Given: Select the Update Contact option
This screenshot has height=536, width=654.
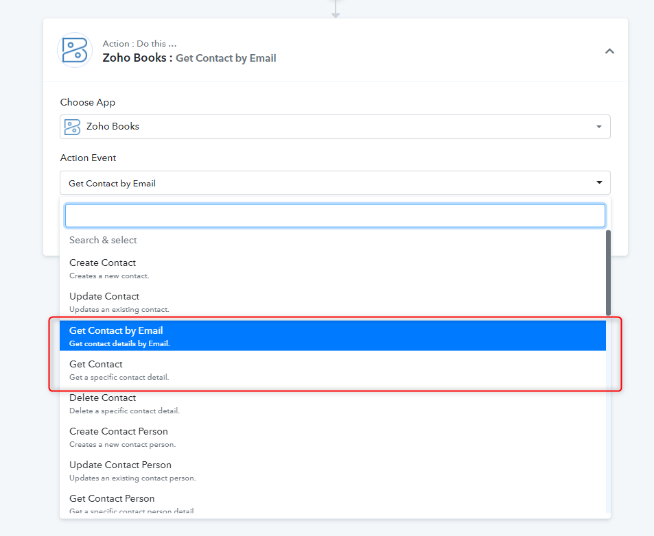Looking at the screenshot, I should pyautogui.click(x=333, y=302).
